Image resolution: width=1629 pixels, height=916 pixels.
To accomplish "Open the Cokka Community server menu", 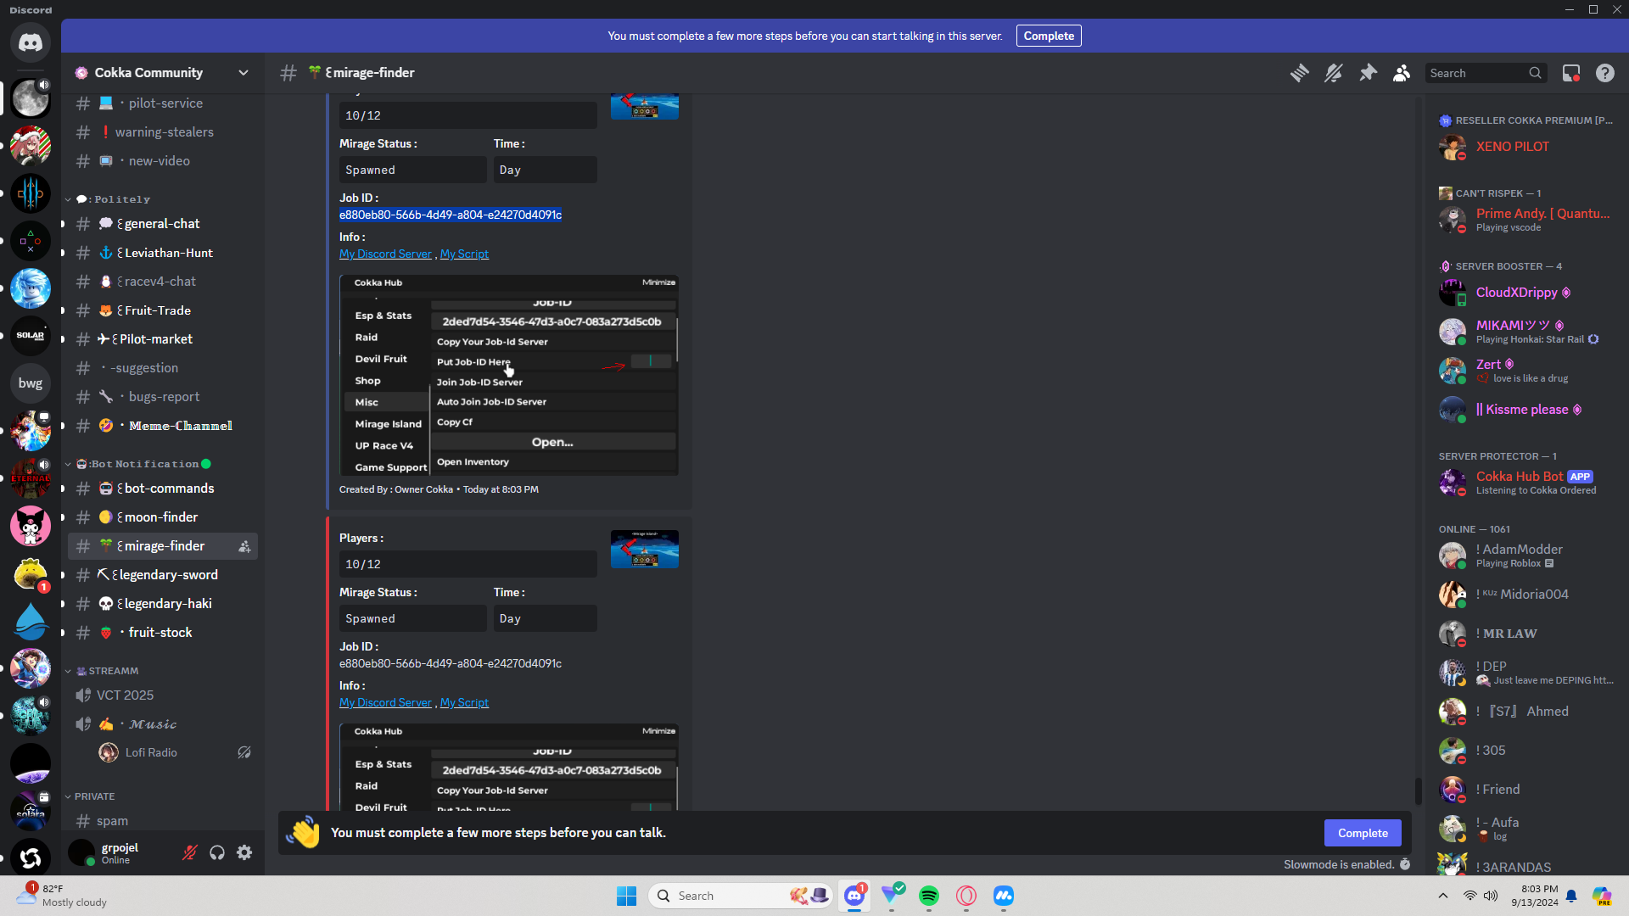I will pos(163,73).
